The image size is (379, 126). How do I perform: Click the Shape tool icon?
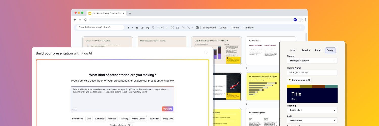183,28
